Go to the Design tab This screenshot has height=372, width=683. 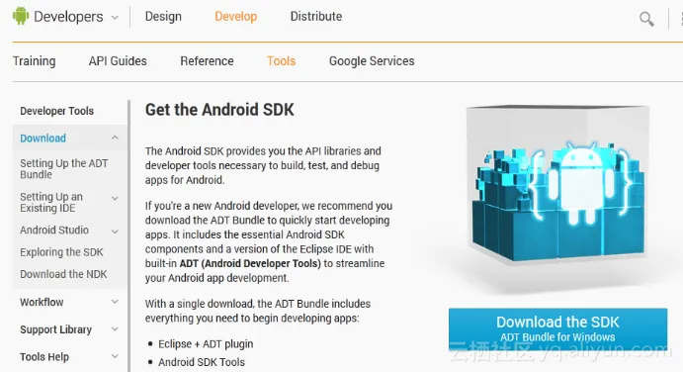[x=163, y=17]
